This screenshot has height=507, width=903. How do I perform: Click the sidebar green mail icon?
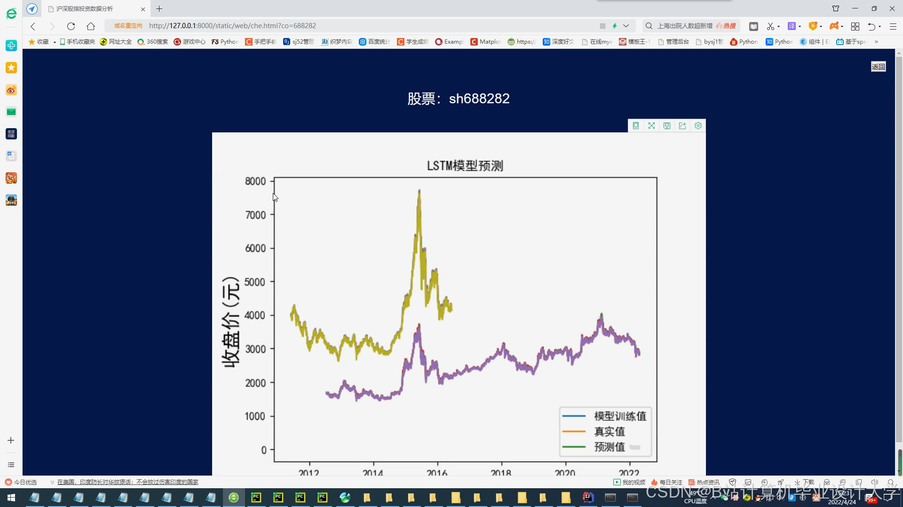click(11, 112)
